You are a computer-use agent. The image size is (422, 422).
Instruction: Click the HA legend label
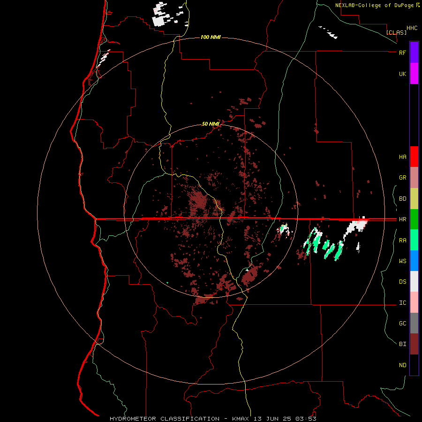(x=402, y=157)
